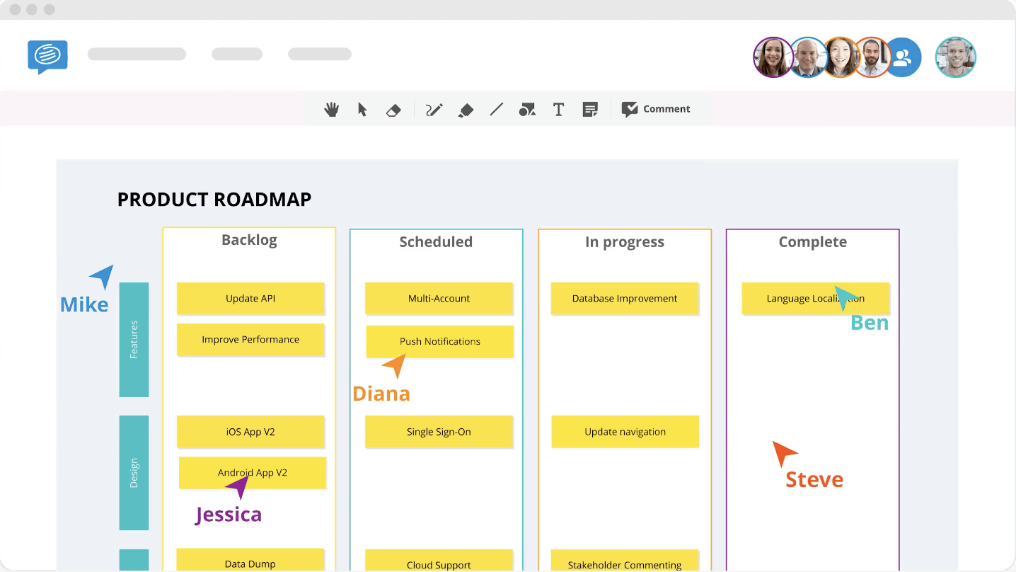View the purple-ringed woman's avatar
The width and height of the screenshot is (1016, 572).
click(x=773, y=57)
